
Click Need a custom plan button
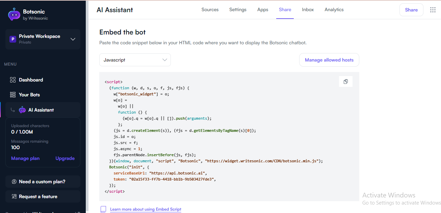click(43, 182)
